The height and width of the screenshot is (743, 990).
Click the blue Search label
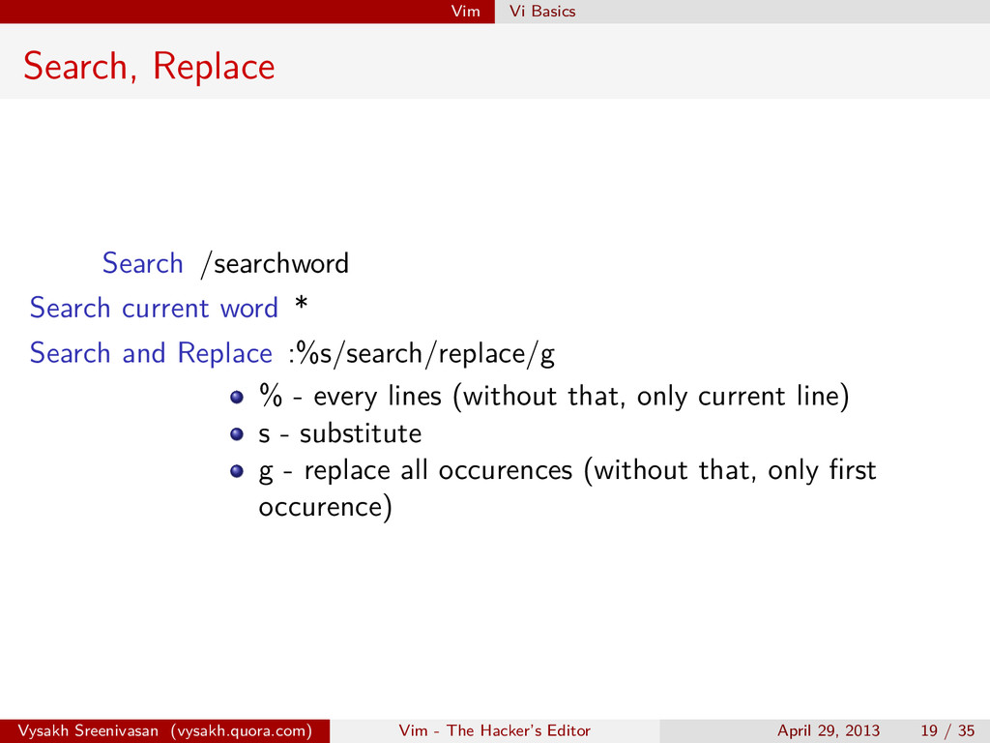(x=143, y=263)
